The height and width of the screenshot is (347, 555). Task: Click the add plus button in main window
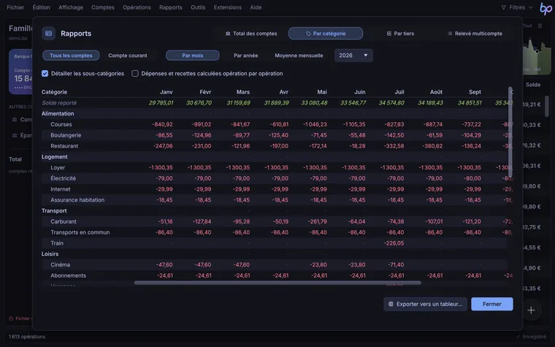click(531, 310)
